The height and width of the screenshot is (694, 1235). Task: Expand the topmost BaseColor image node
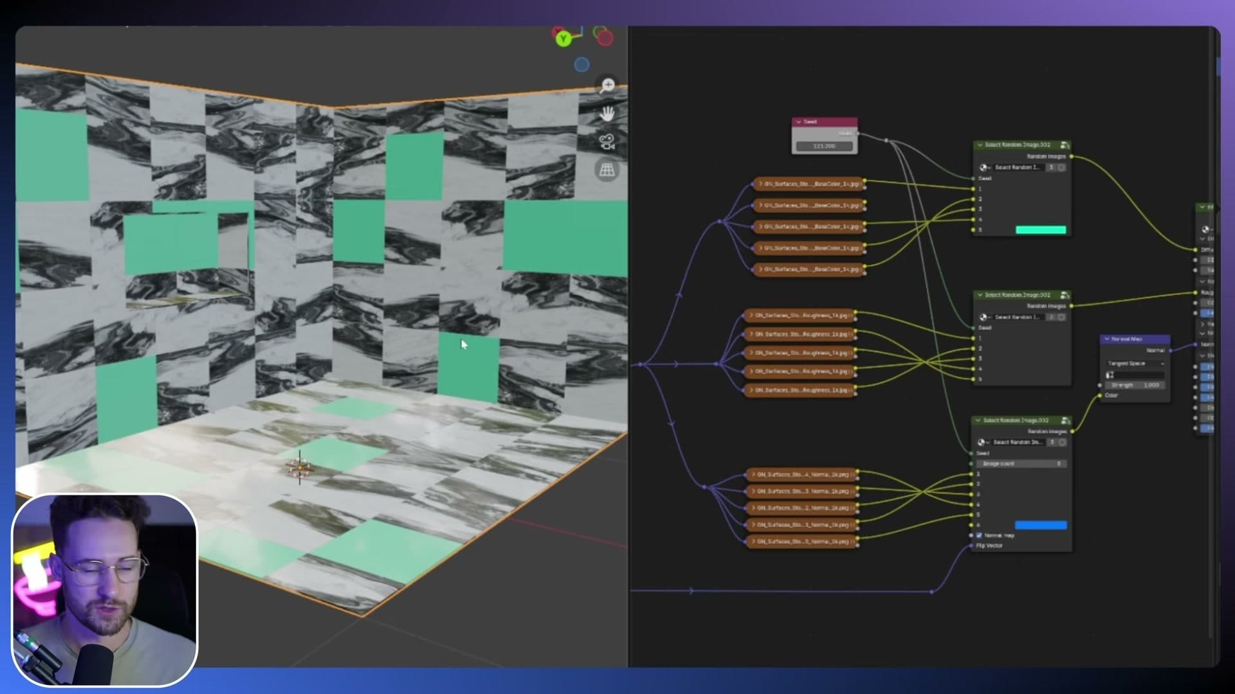pyautogui.click(x=760, y=184)
